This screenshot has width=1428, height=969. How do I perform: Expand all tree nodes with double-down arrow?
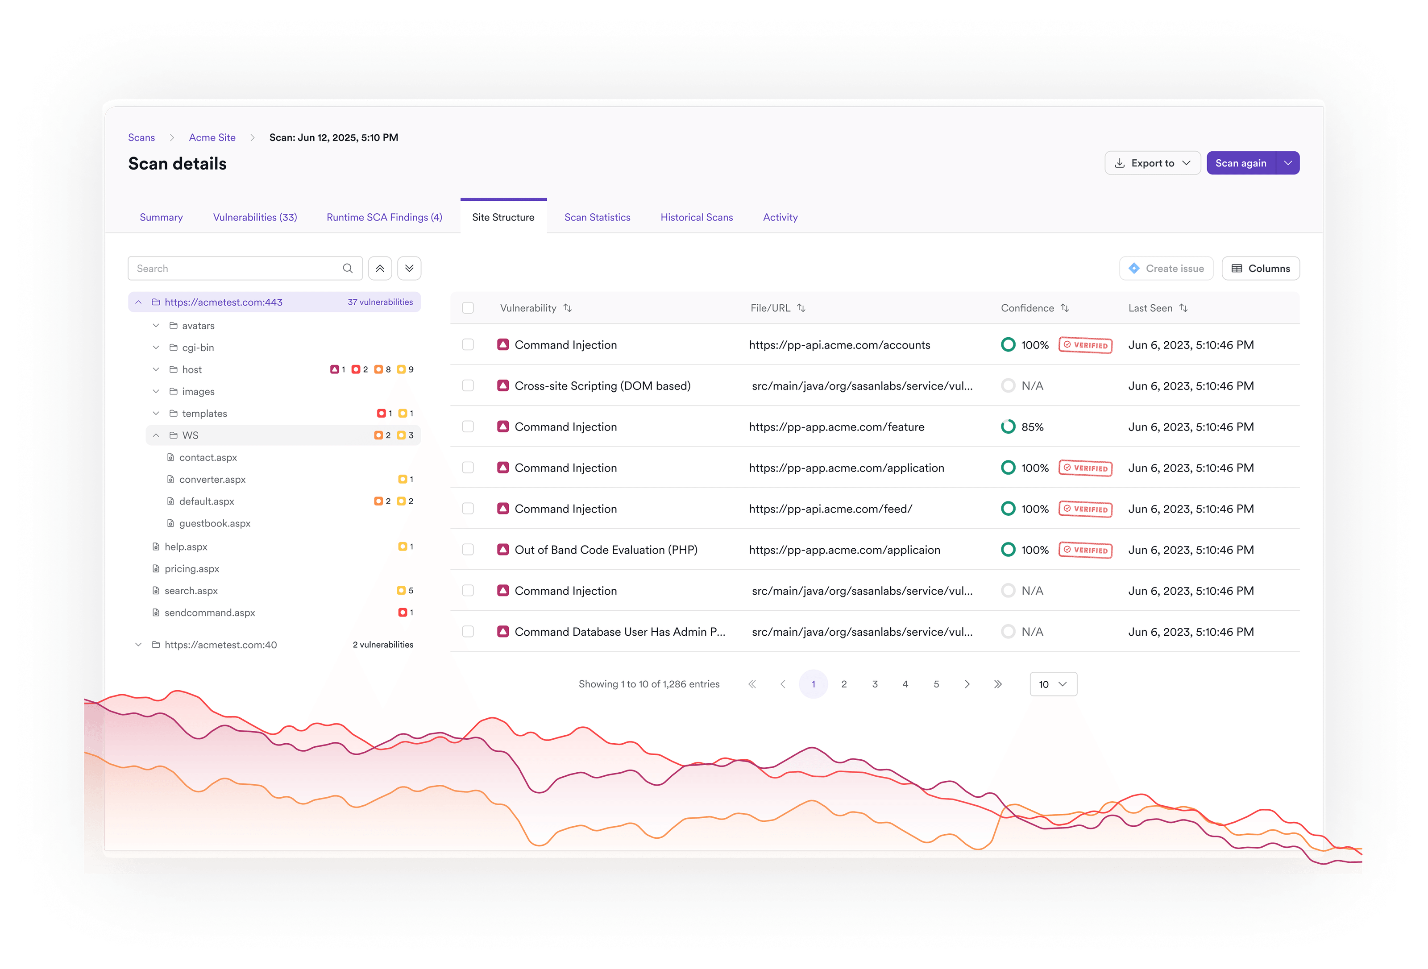click(x=409, y=269)
